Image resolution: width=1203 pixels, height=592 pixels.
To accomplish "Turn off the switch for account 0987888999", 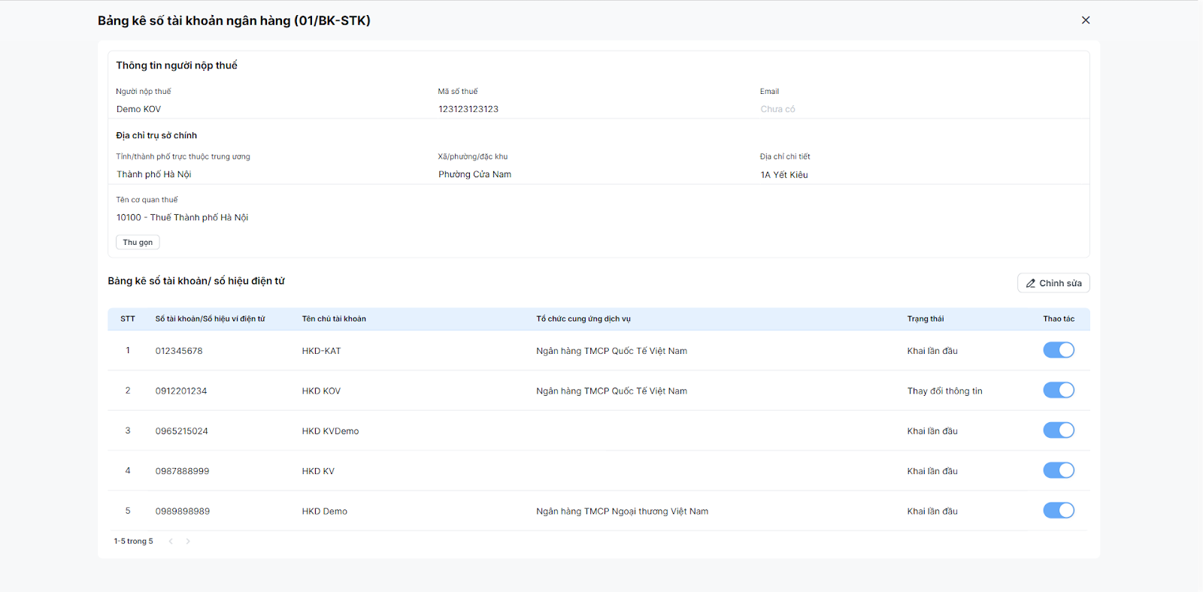I will [1059, 470].
